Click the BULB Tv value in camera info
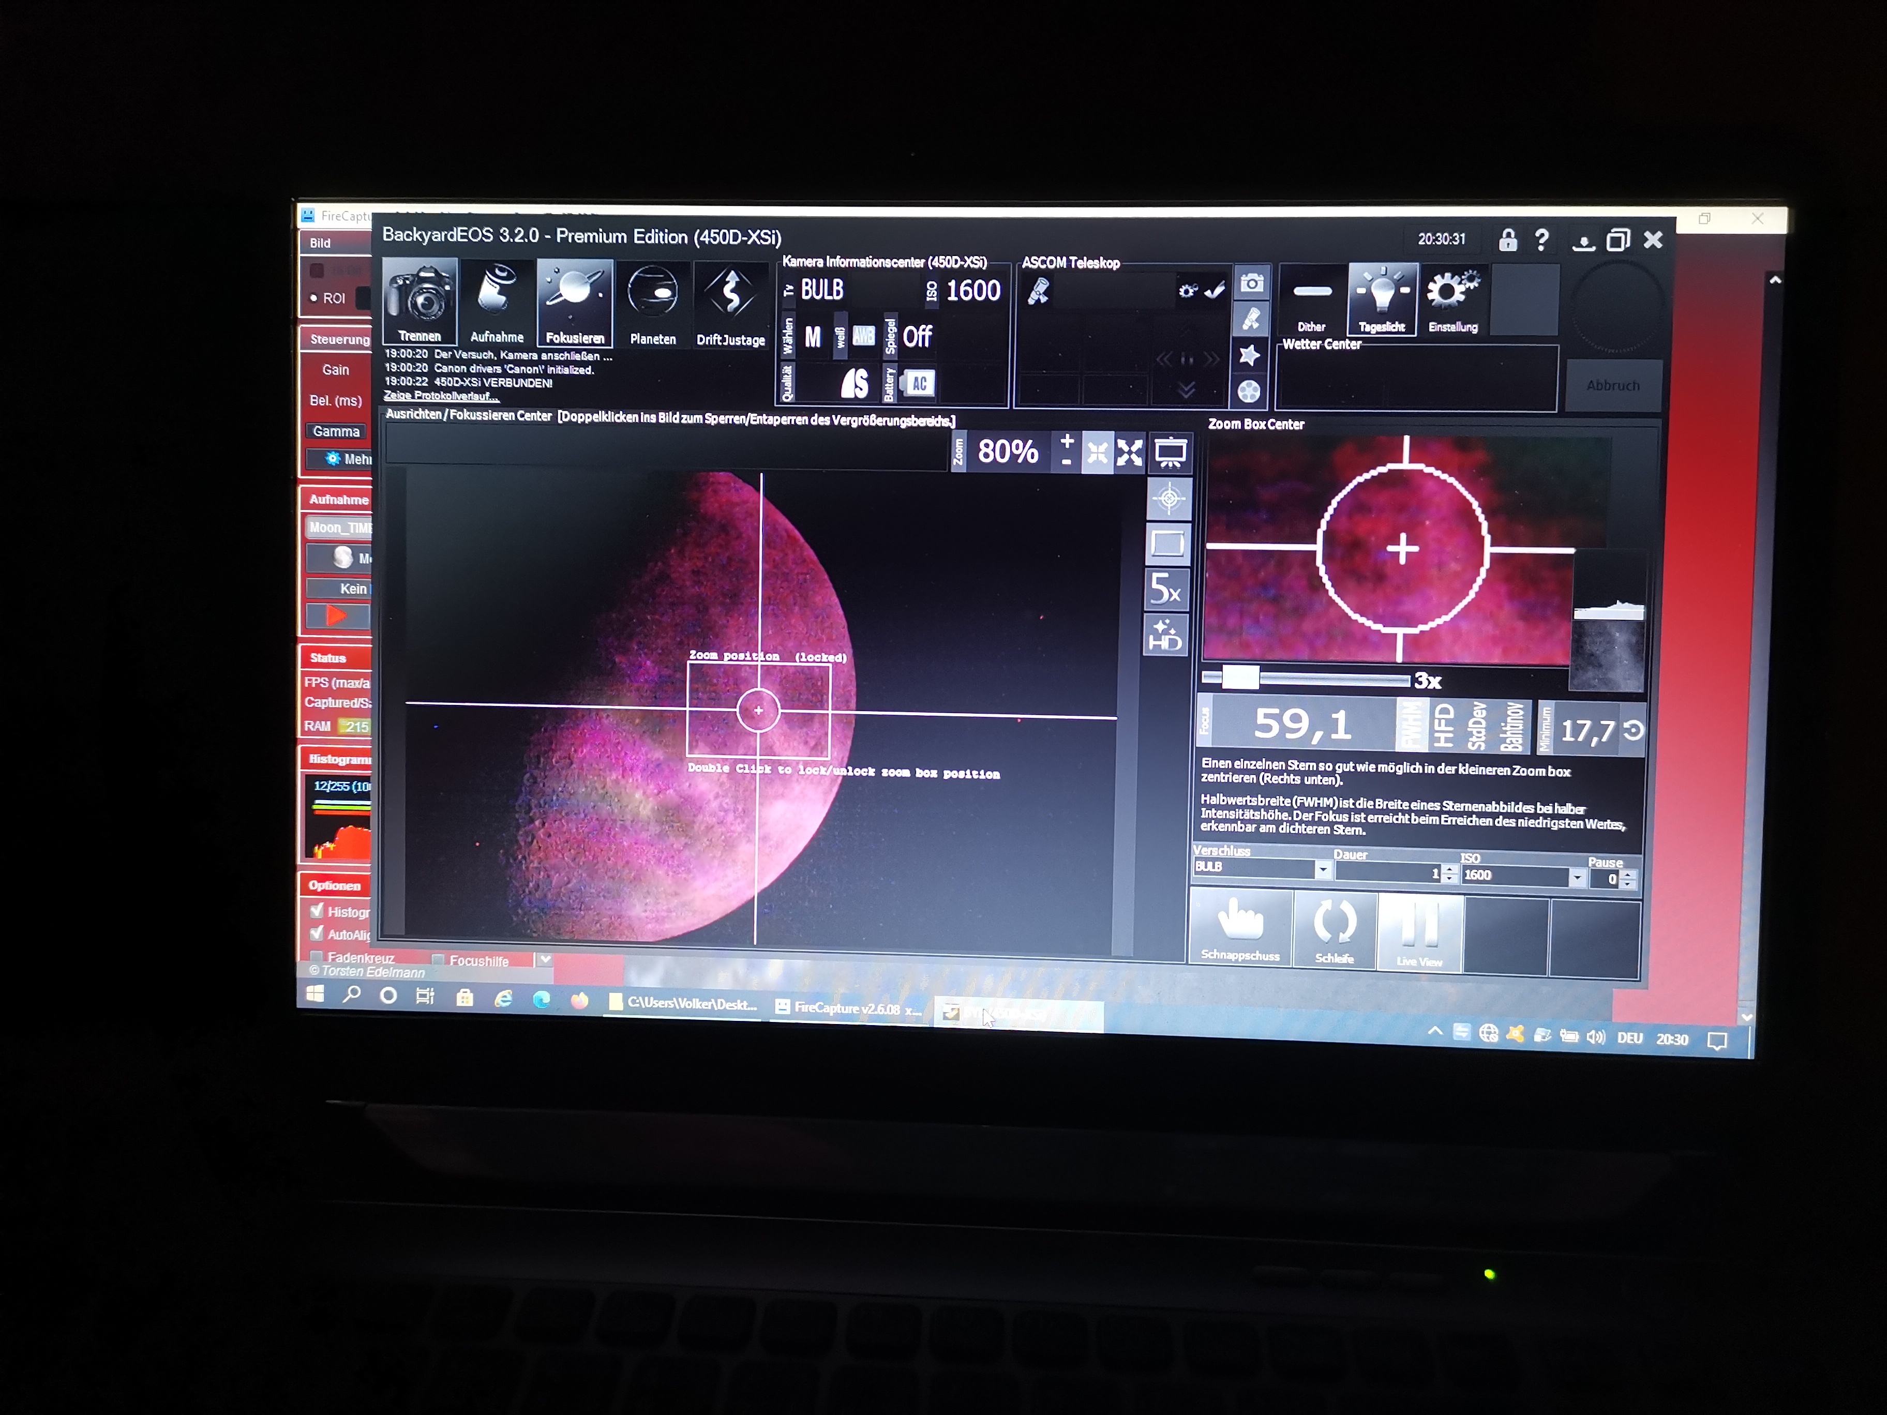The image size is (1887, 1415). (821, 290)
